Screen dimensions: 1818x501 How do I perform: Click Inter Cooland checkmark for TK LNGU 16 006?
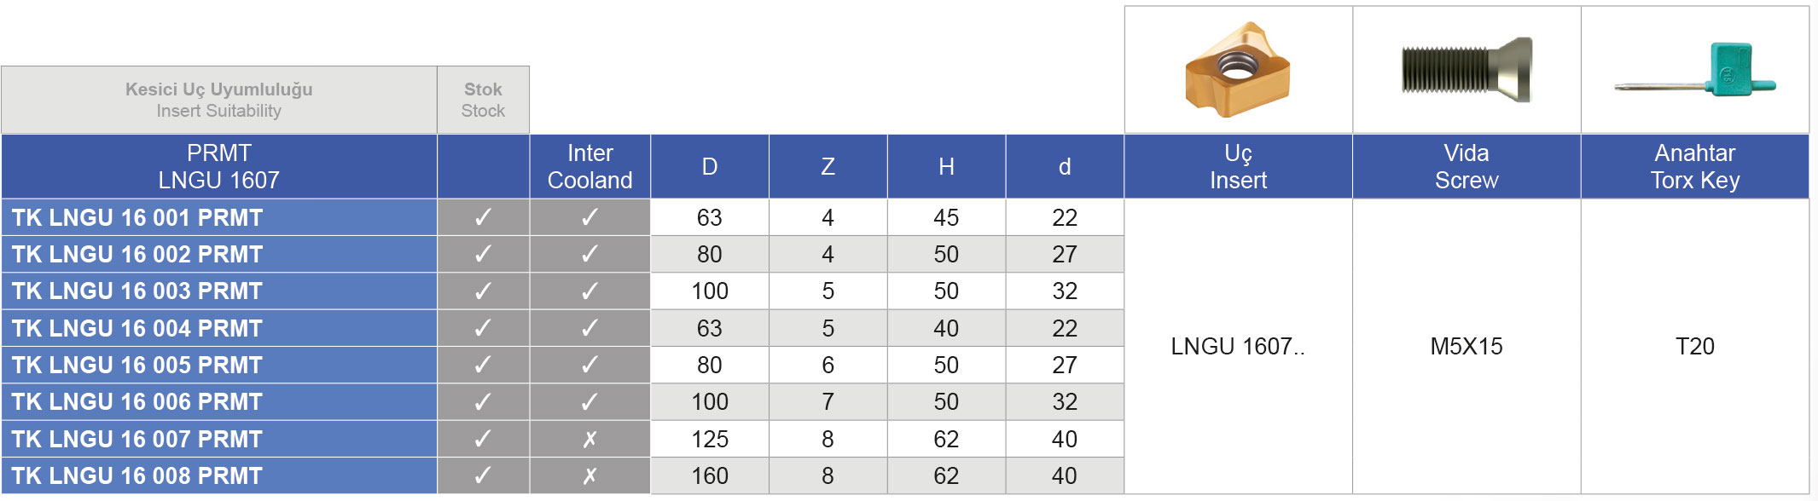[590, 402]
